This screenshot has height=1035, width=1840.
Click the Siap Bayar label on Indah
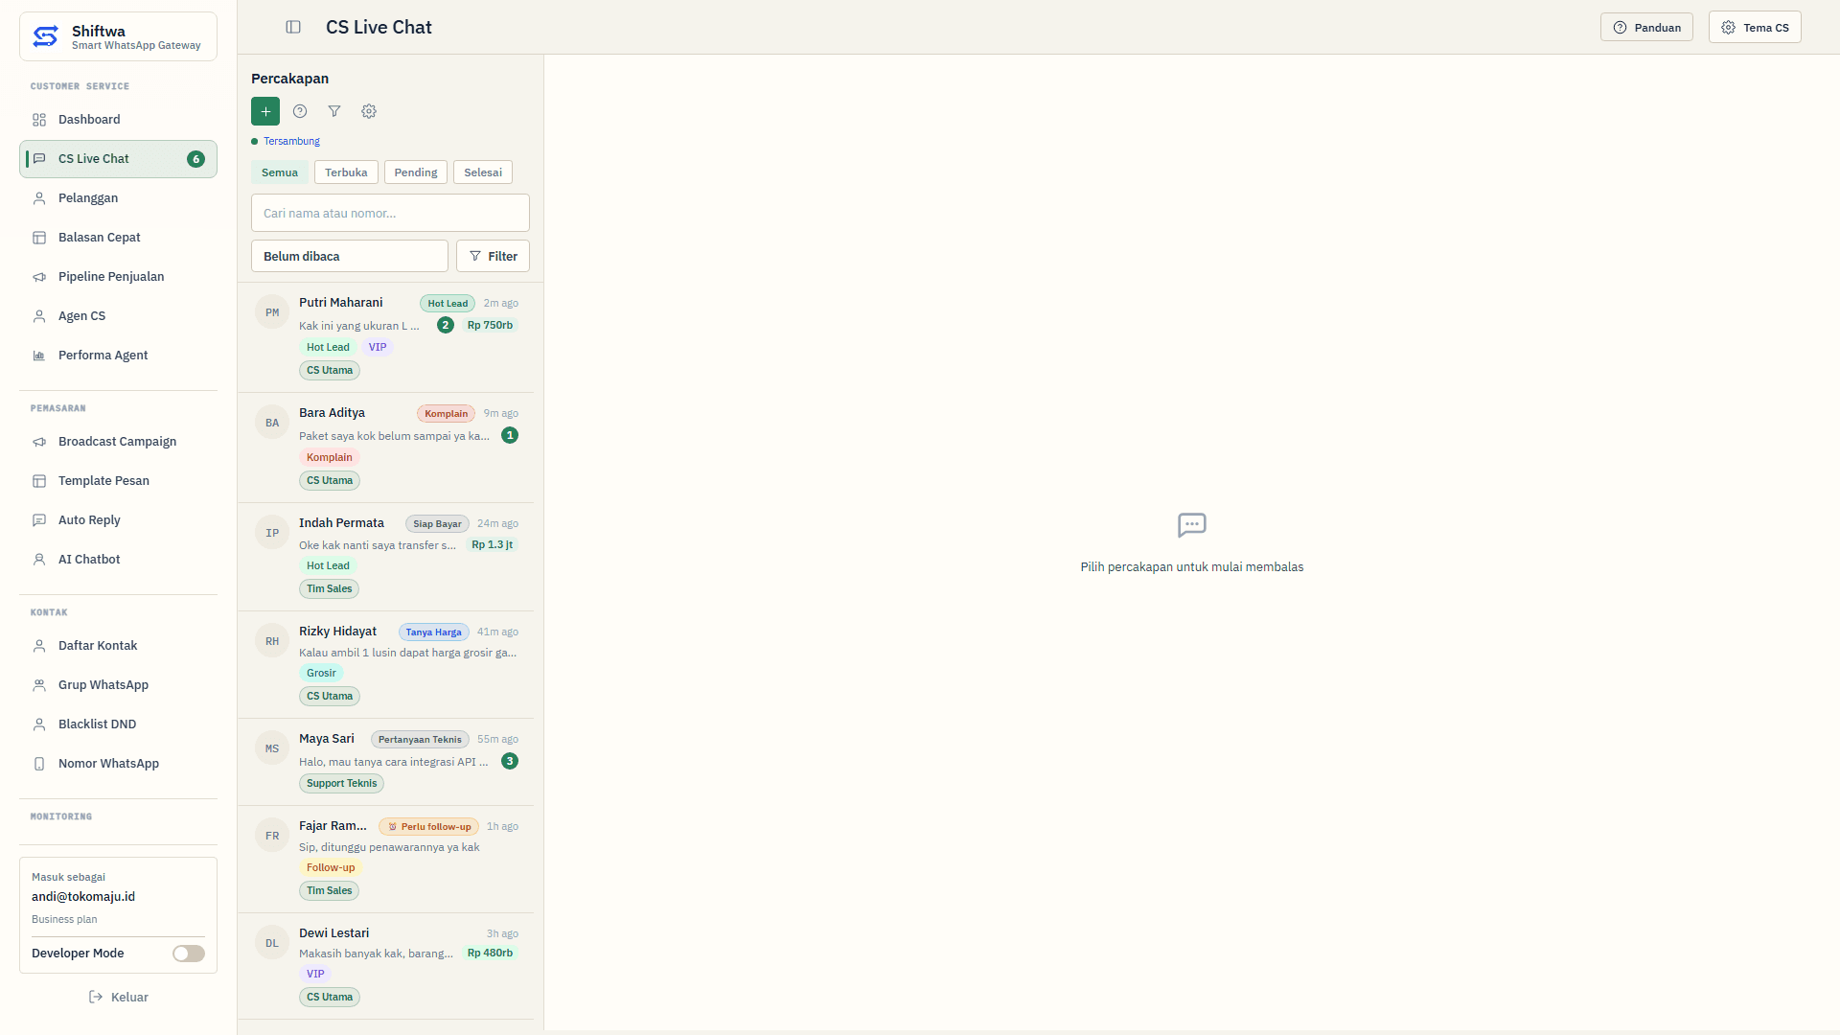(x=437, y=524)
